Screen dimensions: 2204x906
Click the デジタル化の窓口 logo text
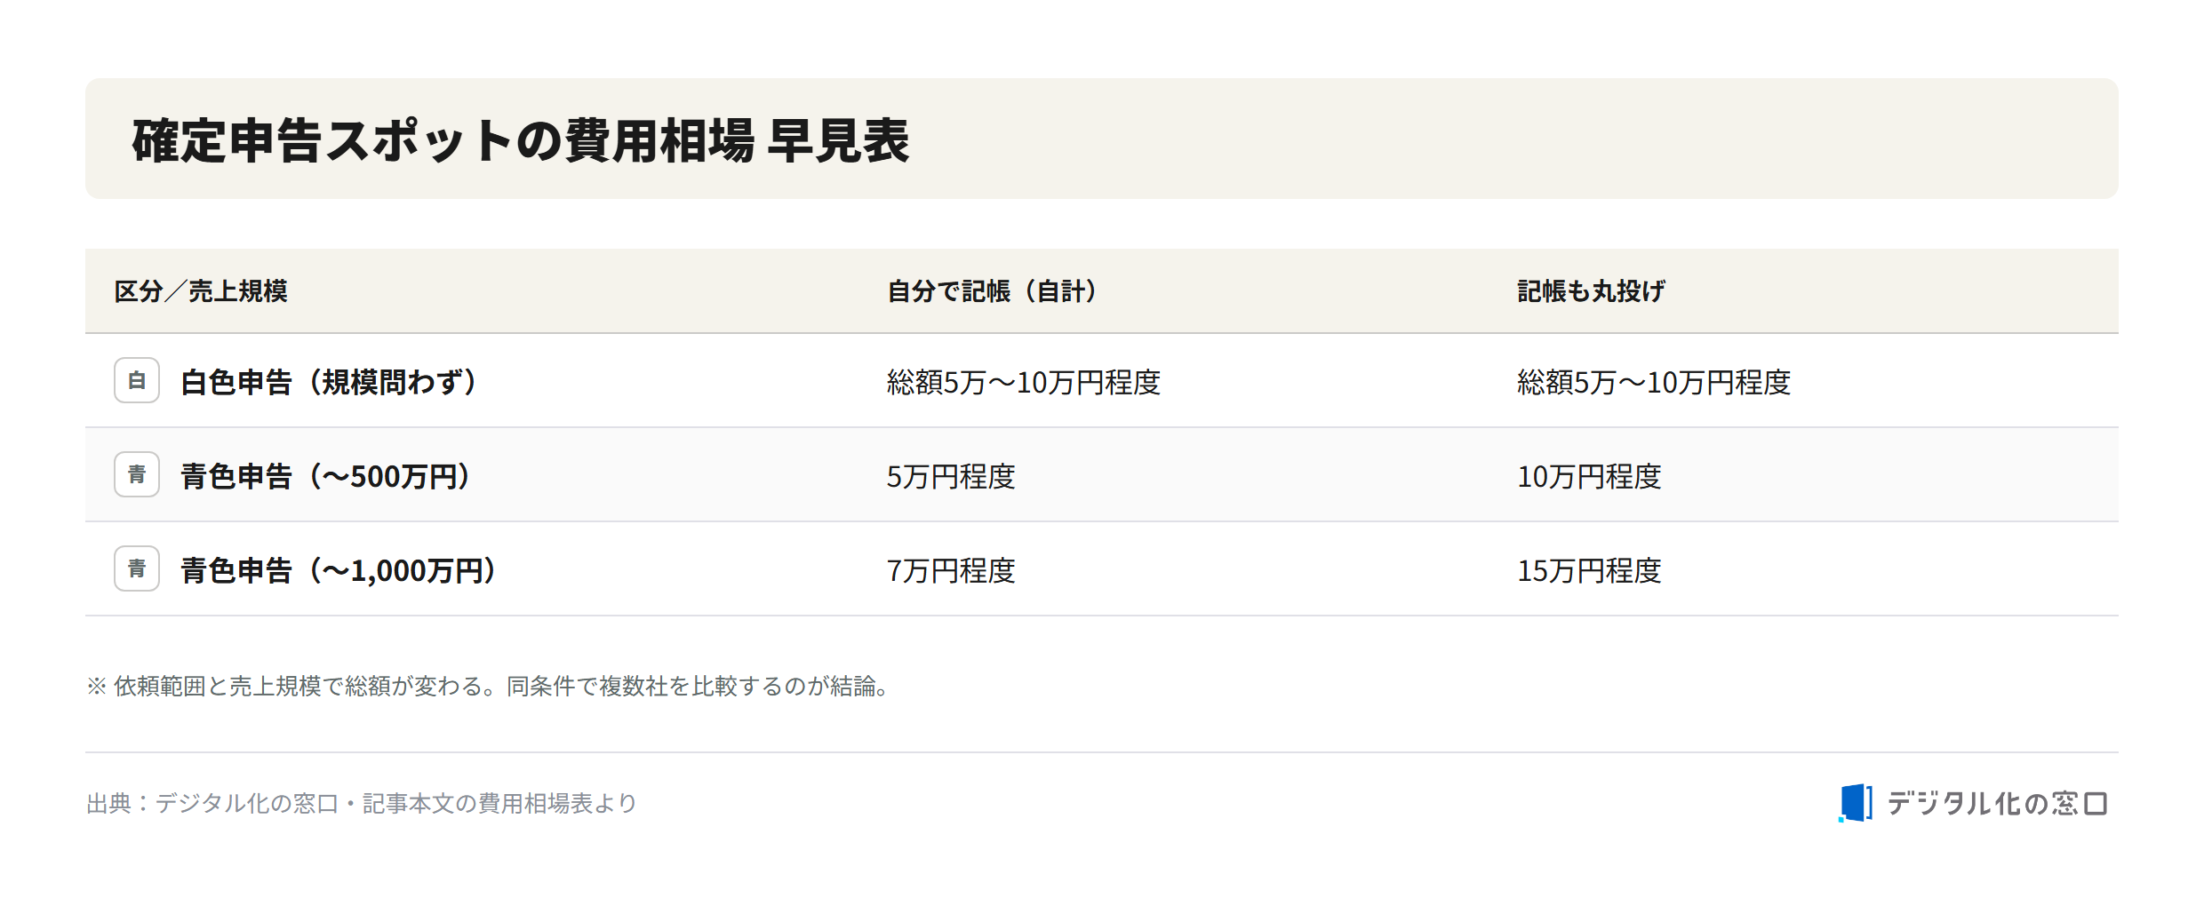1997,803
